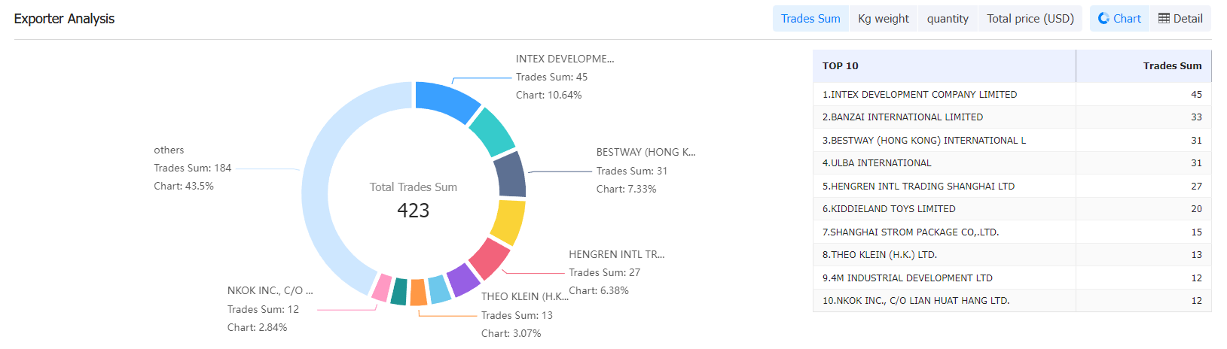This screenshot has height=349, width=1227.
Task: Click Chart: 43.5% label for others
Action: pos(184,186)
